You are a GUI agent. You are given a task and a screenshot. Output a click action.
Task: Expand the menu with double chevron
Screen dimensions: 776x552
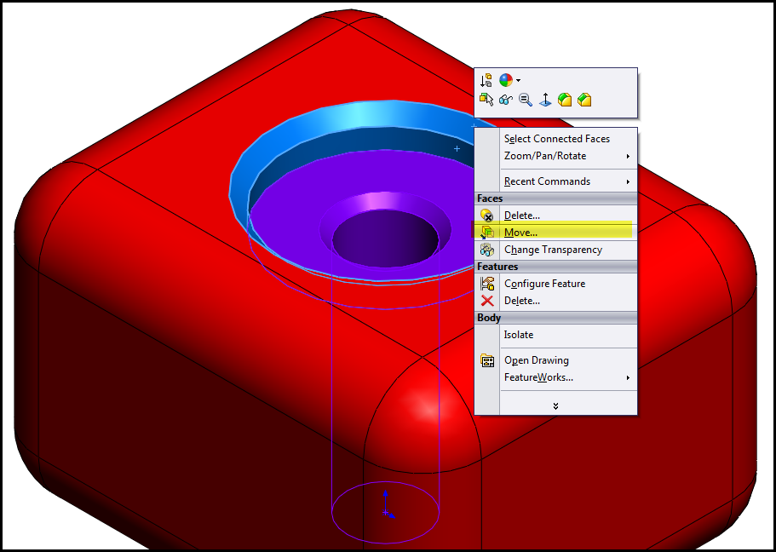555,406
